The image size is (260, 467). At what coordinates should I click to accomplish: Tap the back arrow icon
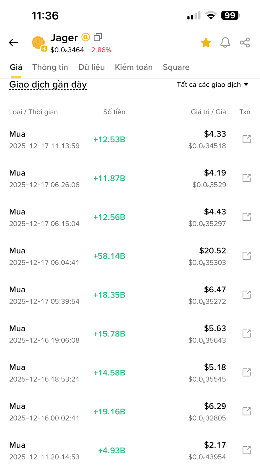[13, 43]
